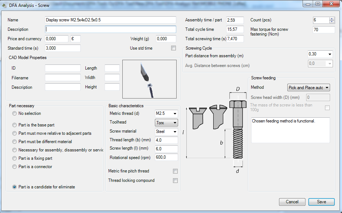Screen dimensions: 342x213
Task: Click the raised countersunk screw head illustration
Action: click(218, 117)
